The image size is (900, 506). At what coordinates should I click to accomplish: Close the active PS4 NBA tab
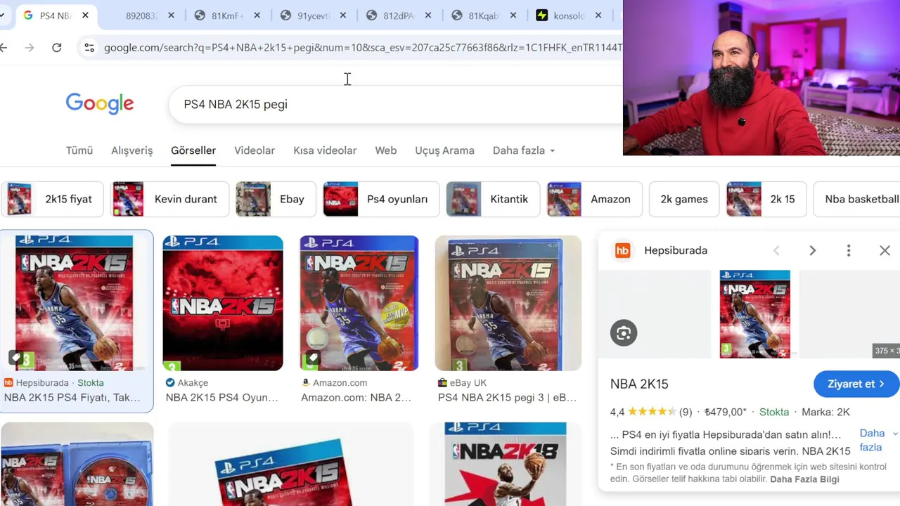point(85,15)
